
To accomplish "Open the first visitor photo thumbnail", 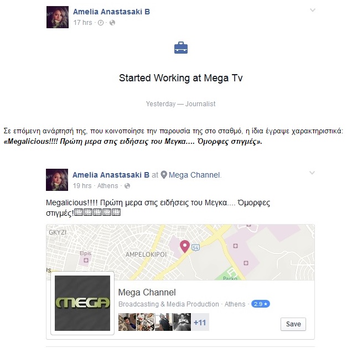I will point(127,322).
